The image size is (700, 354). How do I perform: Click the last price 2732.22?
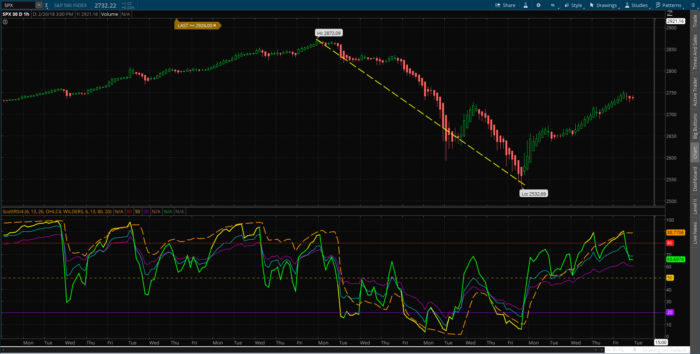coord(105,6)
